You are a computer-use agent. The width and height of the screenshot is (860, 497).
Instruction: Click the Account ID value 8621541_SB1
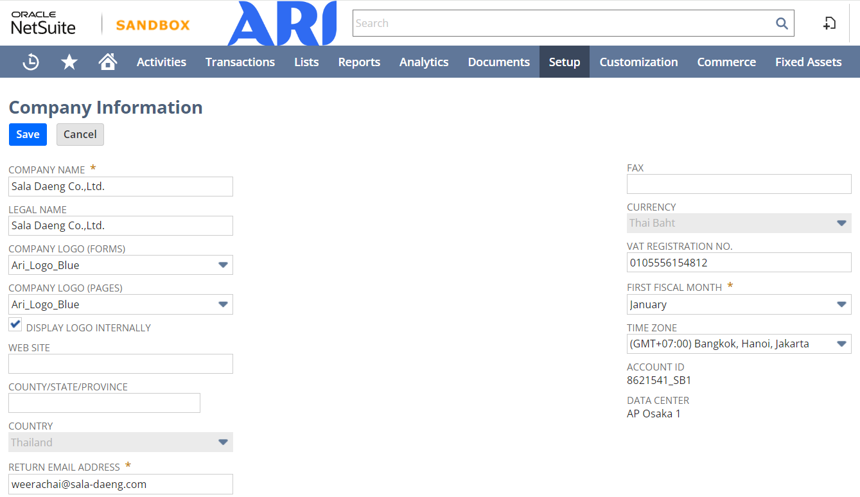pyautogui.click(x=659, y=380)
